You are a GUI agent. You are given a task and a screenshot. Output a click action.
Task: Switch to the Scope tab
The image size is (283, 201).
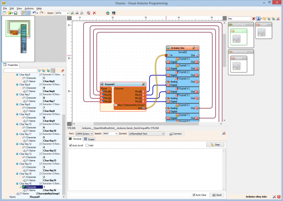tap(89, 139)
